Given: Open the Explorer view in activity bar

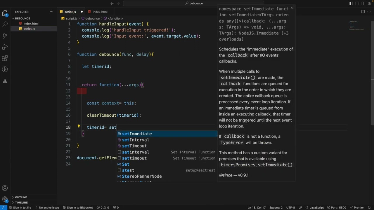Looking at the screenshot, I should 5,13.
